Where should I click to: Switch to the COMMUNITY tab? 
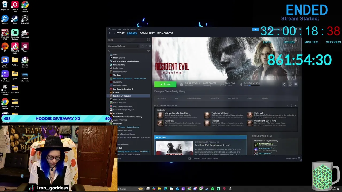[x=147, y=33]
